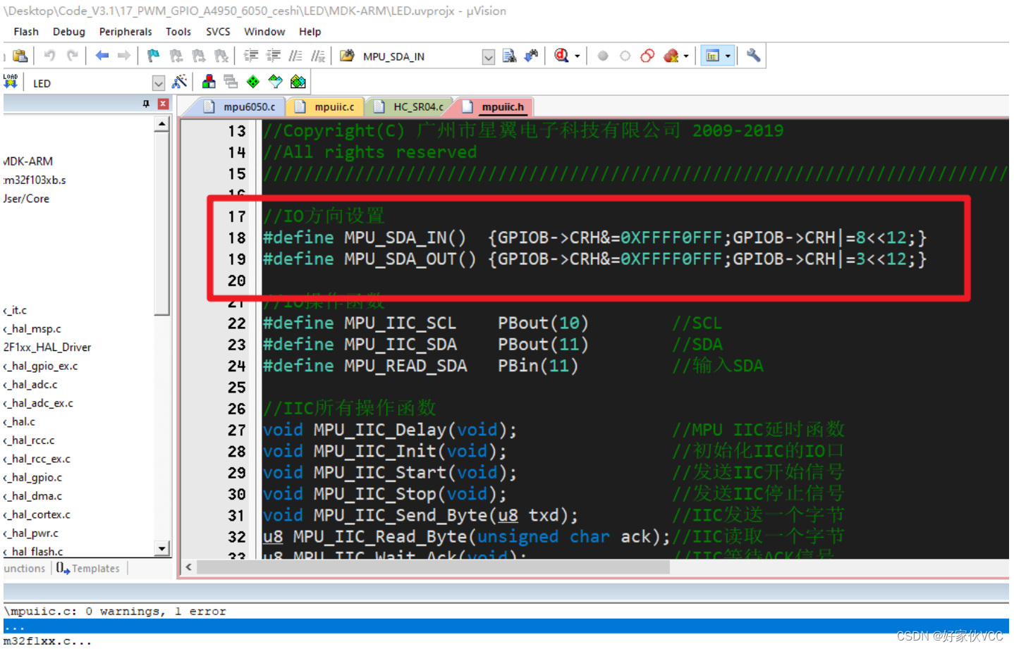This screenshot has width=1014, height=649.
Task: Click the '0 warnings, 1 error' build output line
Action: tap(115, 611)
